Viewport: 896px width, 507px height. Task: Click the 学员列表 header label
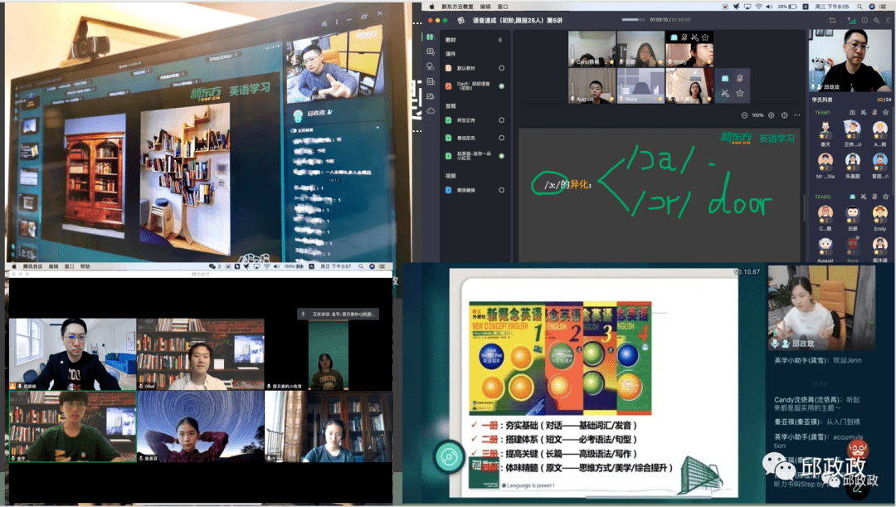click(821, 100)
